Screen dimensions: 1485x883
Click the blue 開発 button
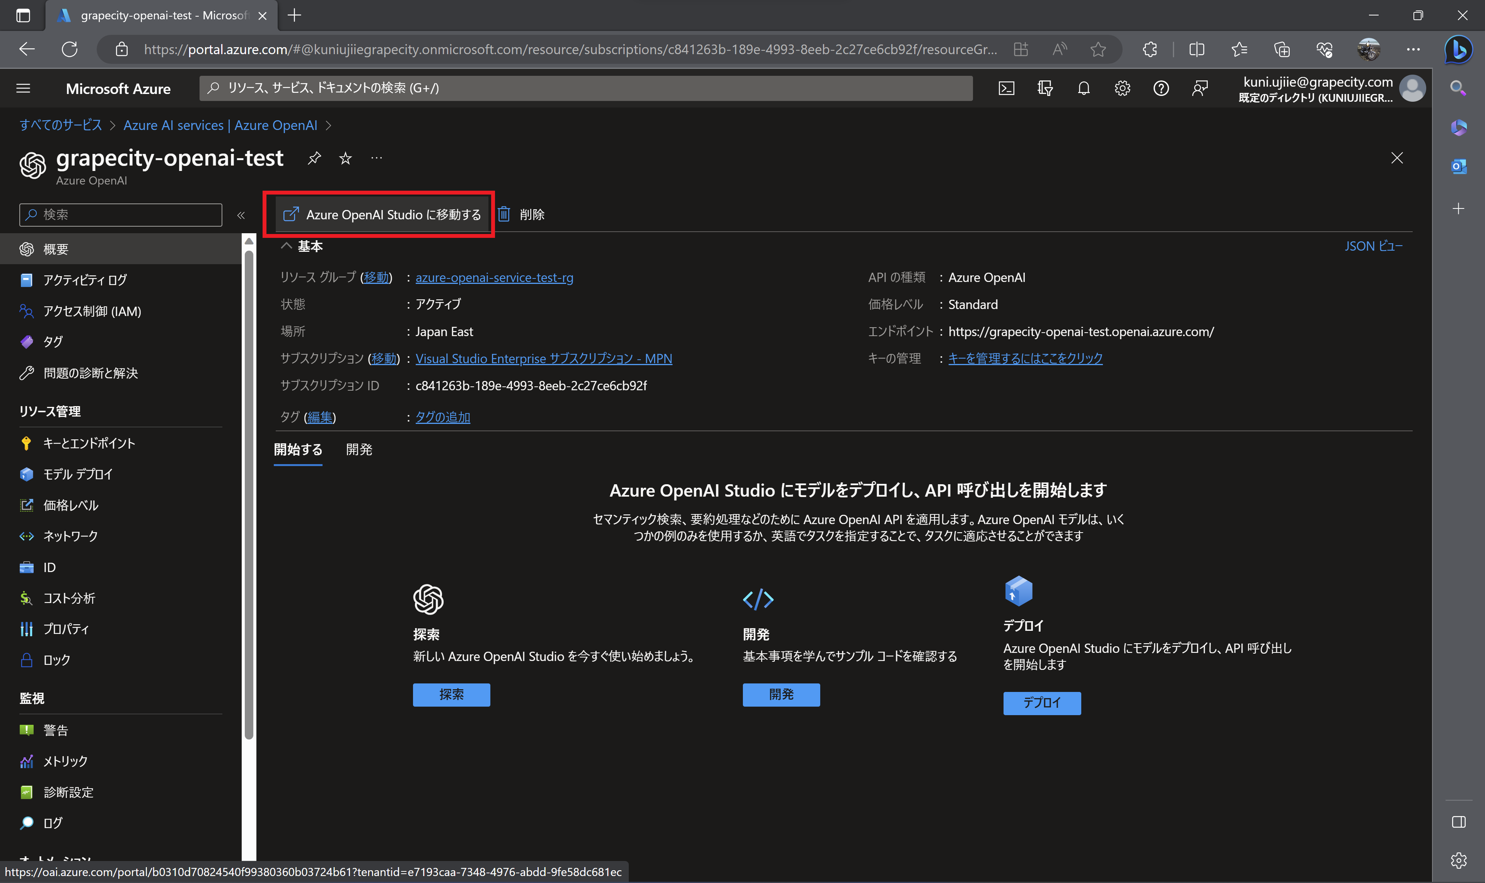[781, 694]
